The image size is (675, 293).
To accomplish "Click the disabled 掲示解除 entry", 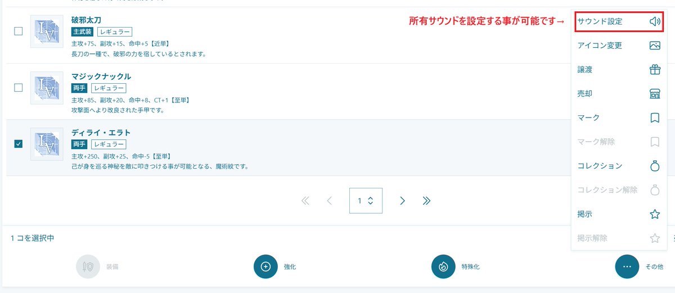I will coord(619,238).
